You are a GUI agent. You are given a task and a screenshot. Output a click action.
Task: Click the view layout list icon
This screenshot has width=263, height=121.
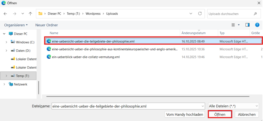(x=233, y=25)
